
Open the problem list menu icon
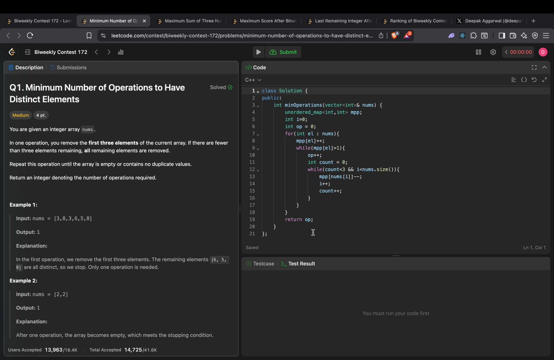[28, 52]
